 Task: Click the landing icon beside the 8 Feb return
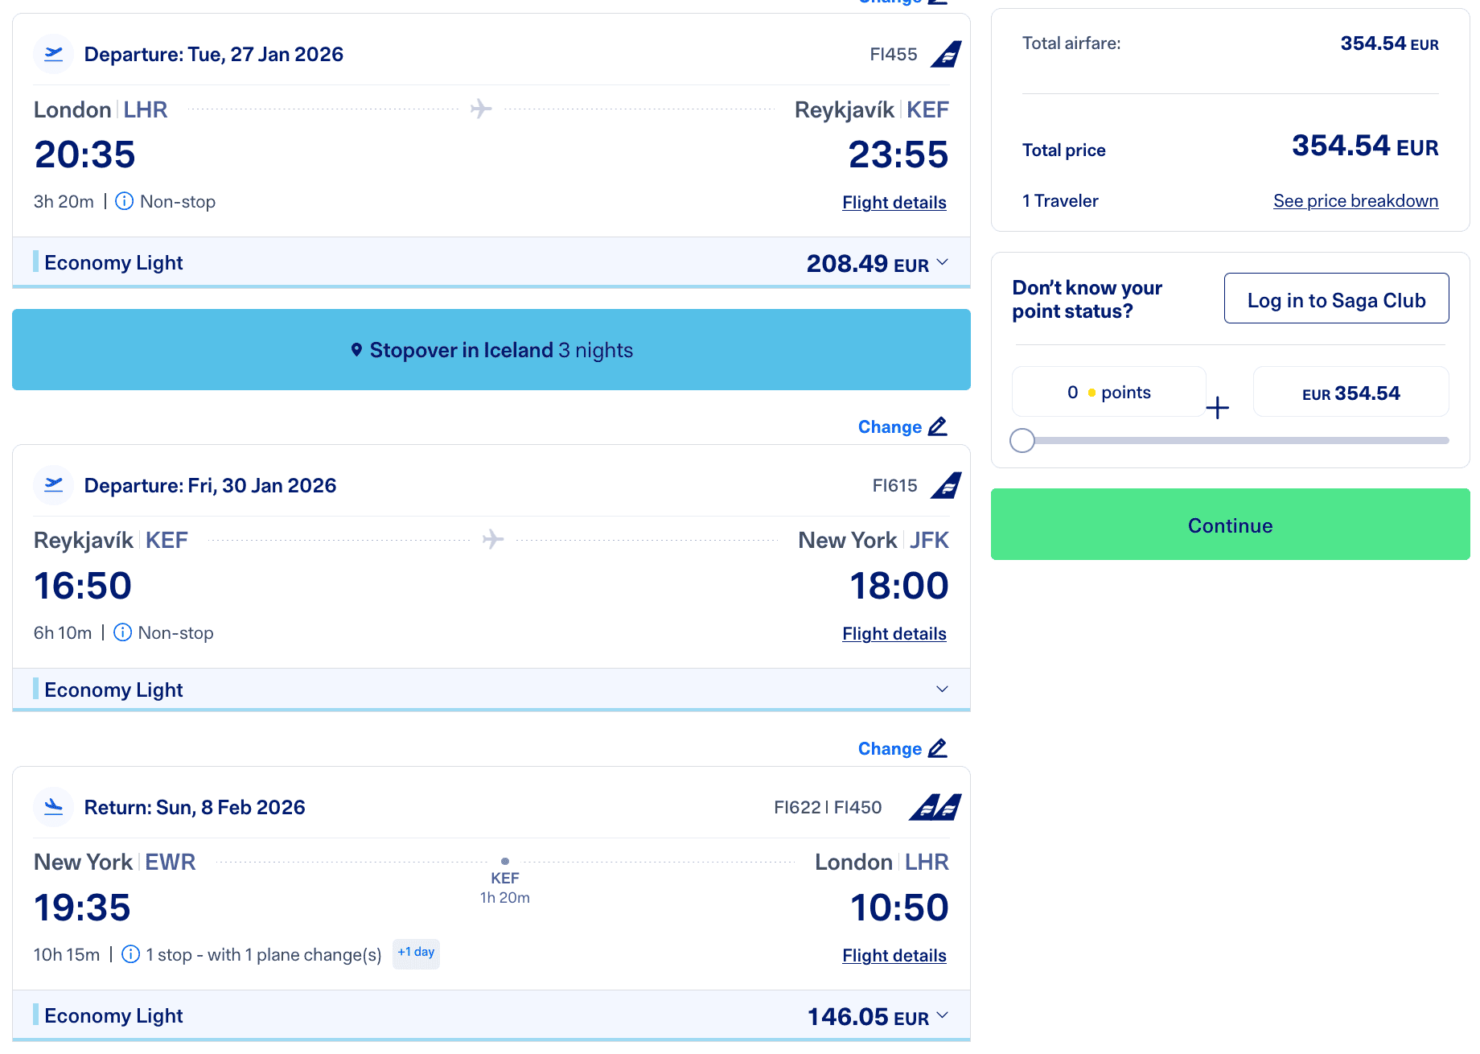coord(54,807)
